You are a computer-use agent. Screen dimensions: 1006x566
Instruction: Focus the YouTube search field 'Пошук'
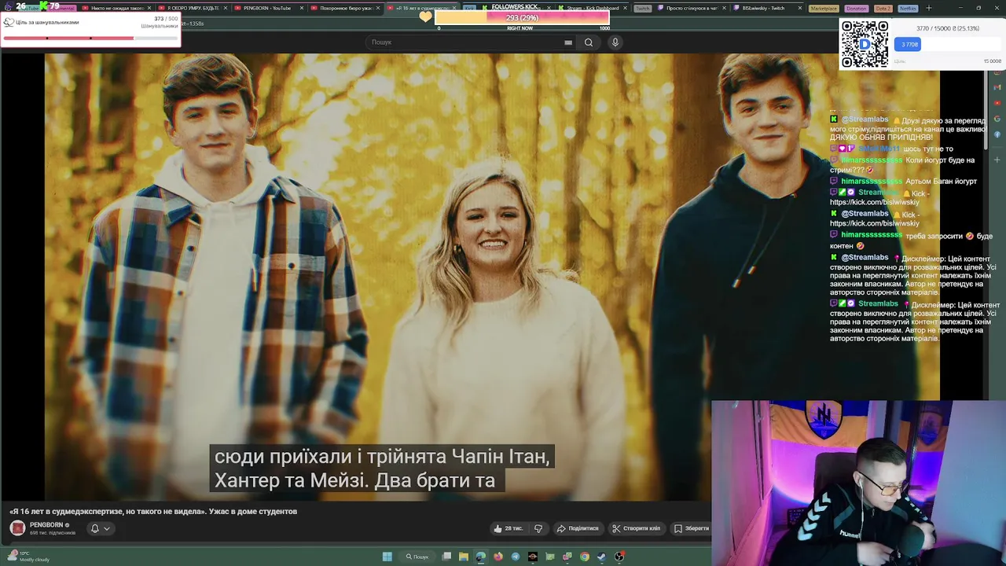click(x=472, y=42)
